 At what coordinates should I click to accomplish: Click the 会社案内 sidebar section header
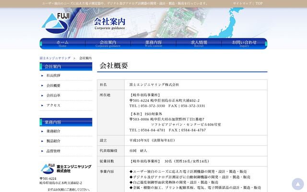pyautogui.click(x=66, y=67)
